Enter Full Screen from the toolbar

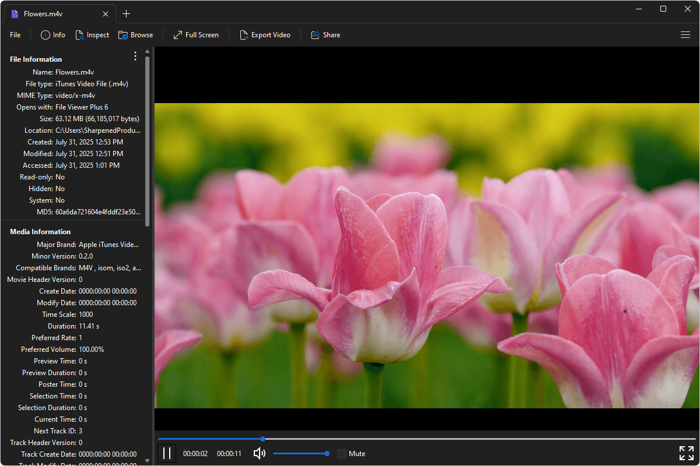(x=196, y=35)
